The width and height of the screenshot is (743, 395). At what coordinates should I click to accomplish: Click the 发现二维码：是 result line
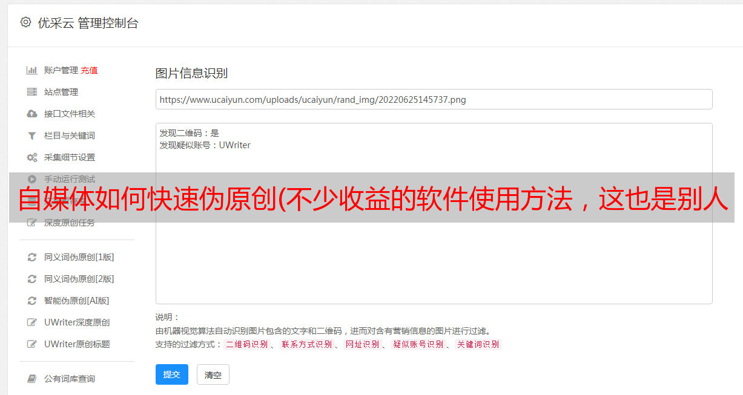[x=189, y=133]
